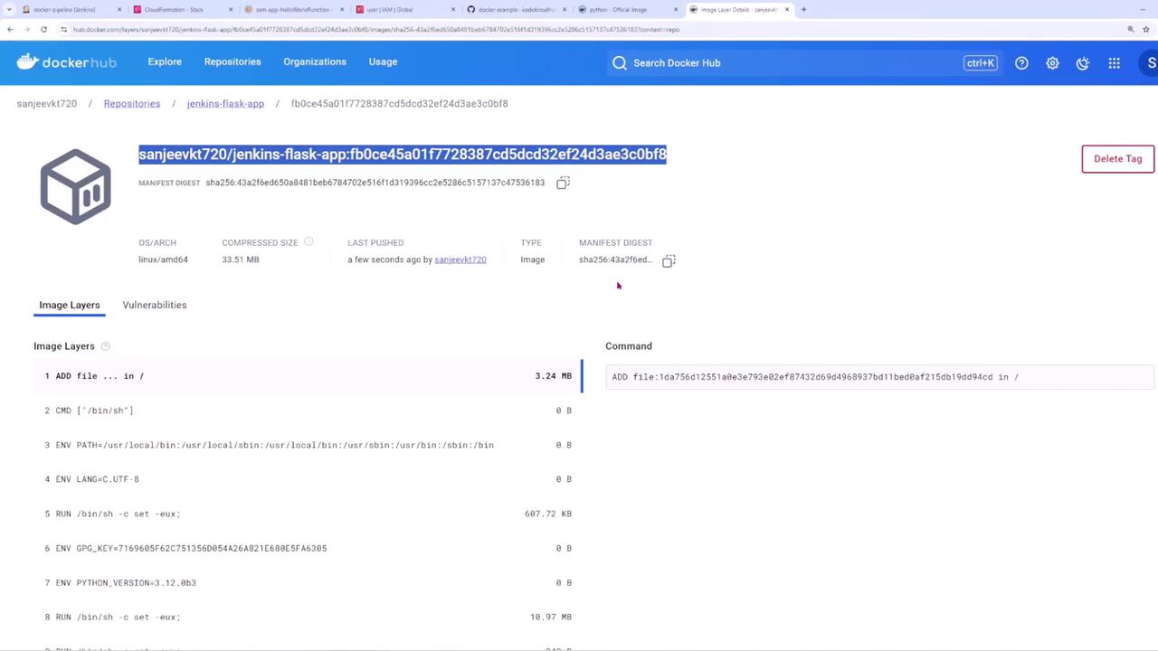This screenshot has height=651, width=1158.
Task: Open Repositories in the top navigation
Action: pos(233,61)
